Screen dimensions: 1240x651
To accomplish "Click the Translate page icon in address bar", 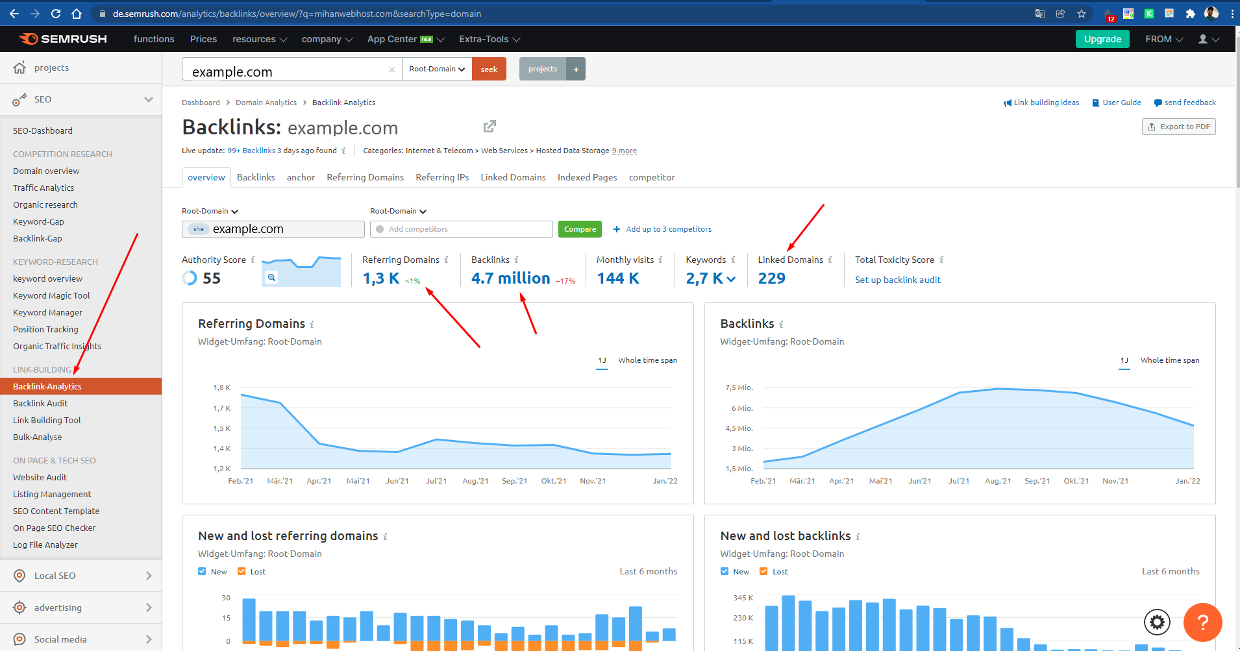I will pos(1039,14).
